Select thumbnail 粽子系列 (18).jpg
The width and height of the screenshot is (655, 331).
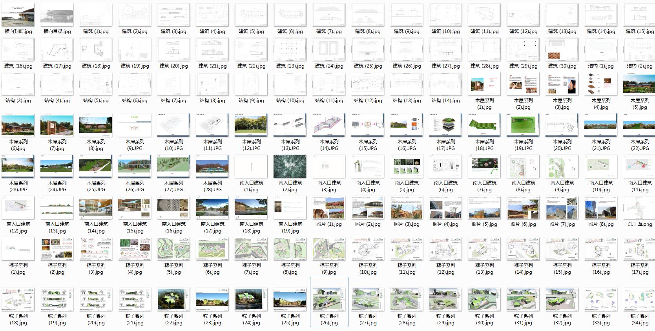point(18,300)
